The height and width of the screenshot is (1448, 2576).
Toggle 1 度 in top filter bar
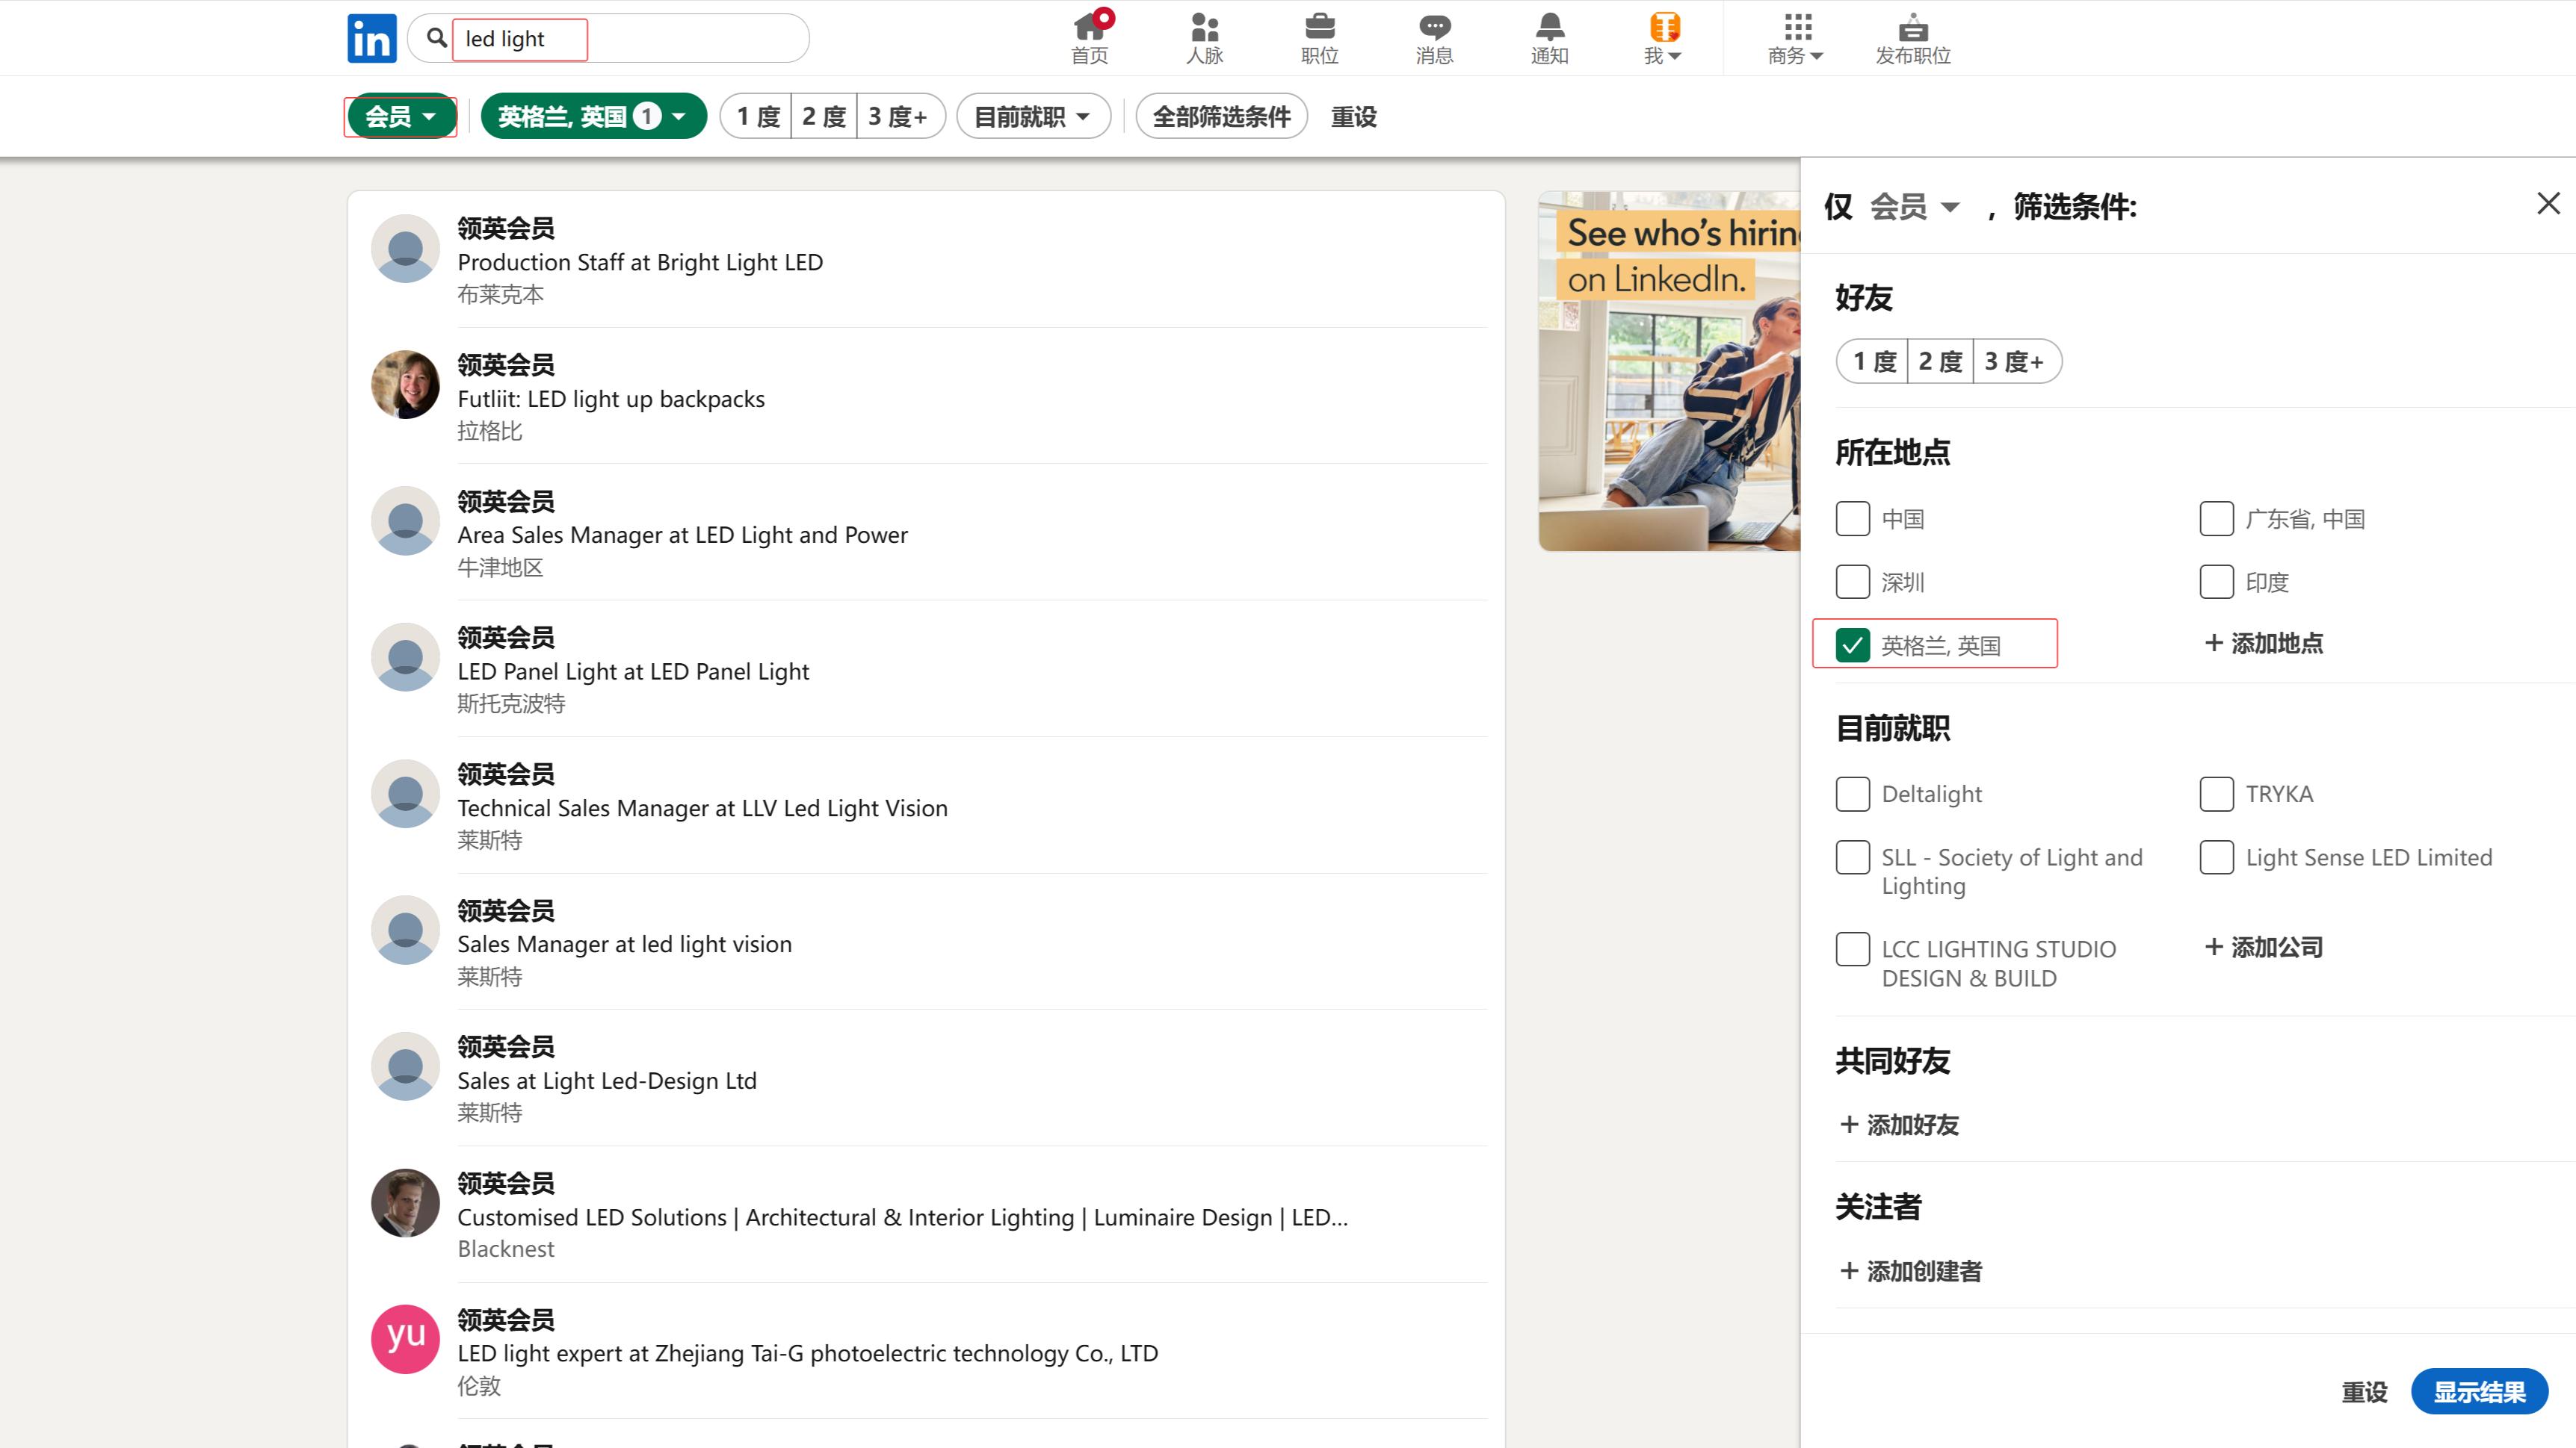757,117
